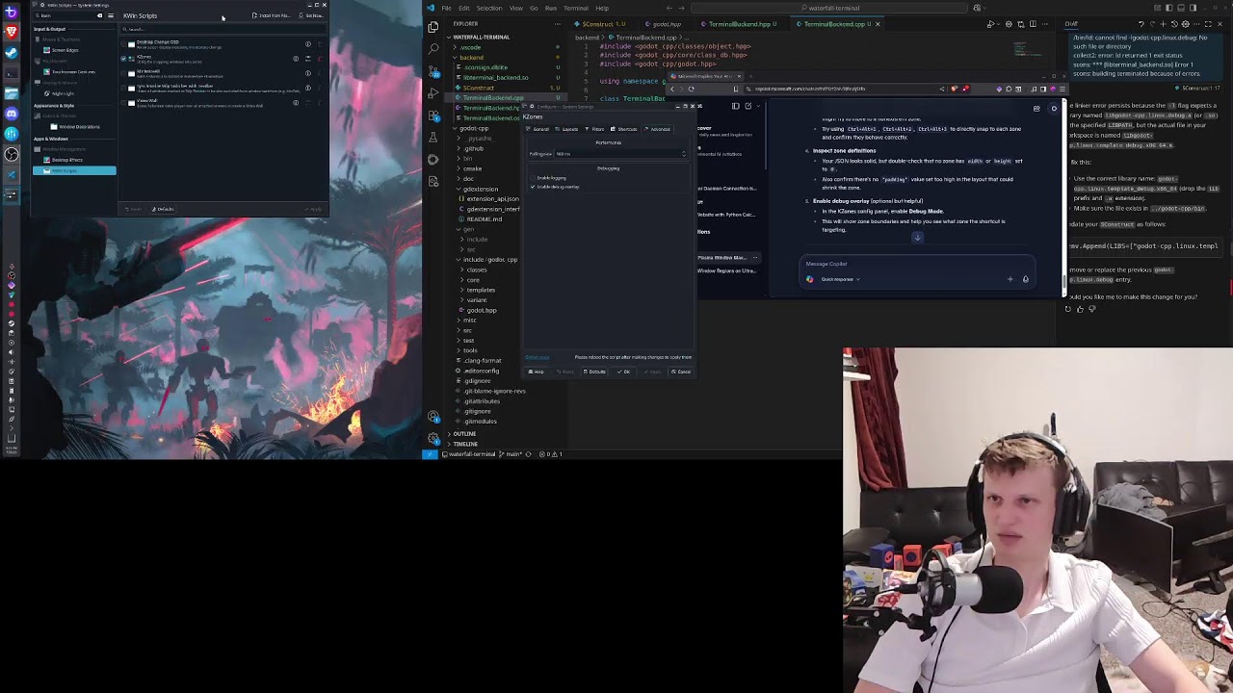Collapse the backend folder in Explorer
The image size is (1233, 693).
(x=456, y=58)
